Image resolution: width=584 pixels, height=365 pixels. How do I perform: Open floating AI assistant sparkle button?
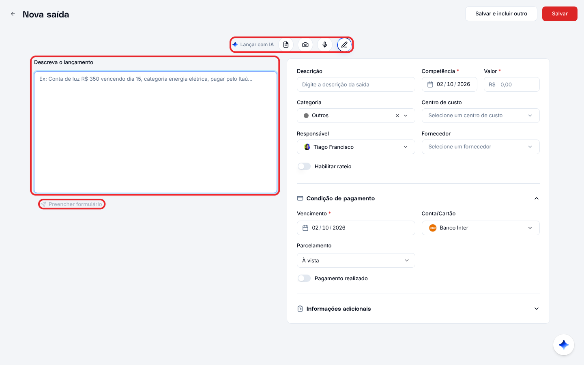pos(564,345)
